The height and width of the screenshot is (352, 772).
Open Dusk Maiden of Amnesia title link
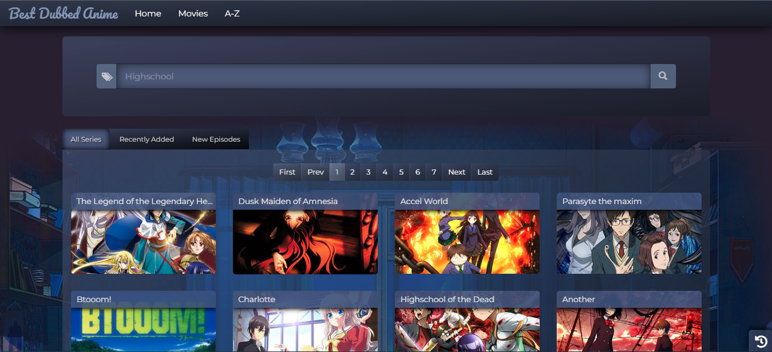click(288, 201)
